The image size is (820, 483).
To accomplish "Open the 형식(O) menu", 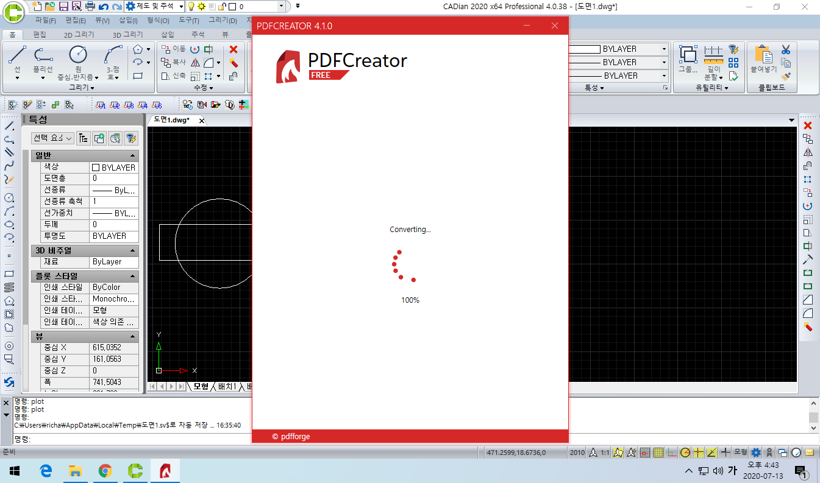I will coord(158,21).
